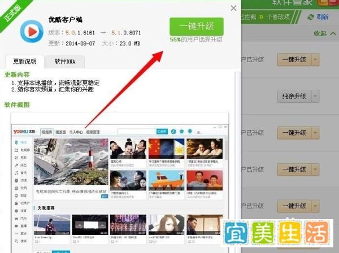Click the 55%的用户选择升级 text
The height and width of the screenshot is (253, 339).
click(x=196, y=40)
